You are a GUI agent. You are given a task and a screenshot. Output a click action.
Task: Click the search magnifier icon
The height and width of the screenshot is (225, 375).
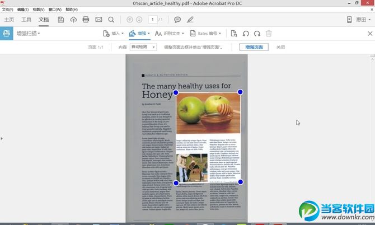[x=111, y=20]
